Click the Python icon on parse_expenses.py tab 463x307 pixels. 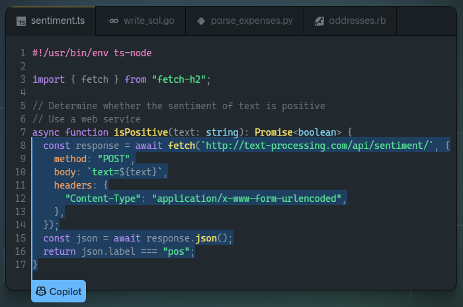click(x=201, y=21)
